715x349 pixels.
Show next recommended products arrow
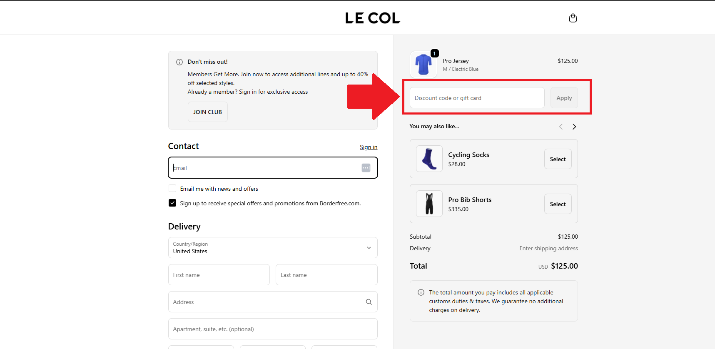pyautogui.click(x=574, y=127)
